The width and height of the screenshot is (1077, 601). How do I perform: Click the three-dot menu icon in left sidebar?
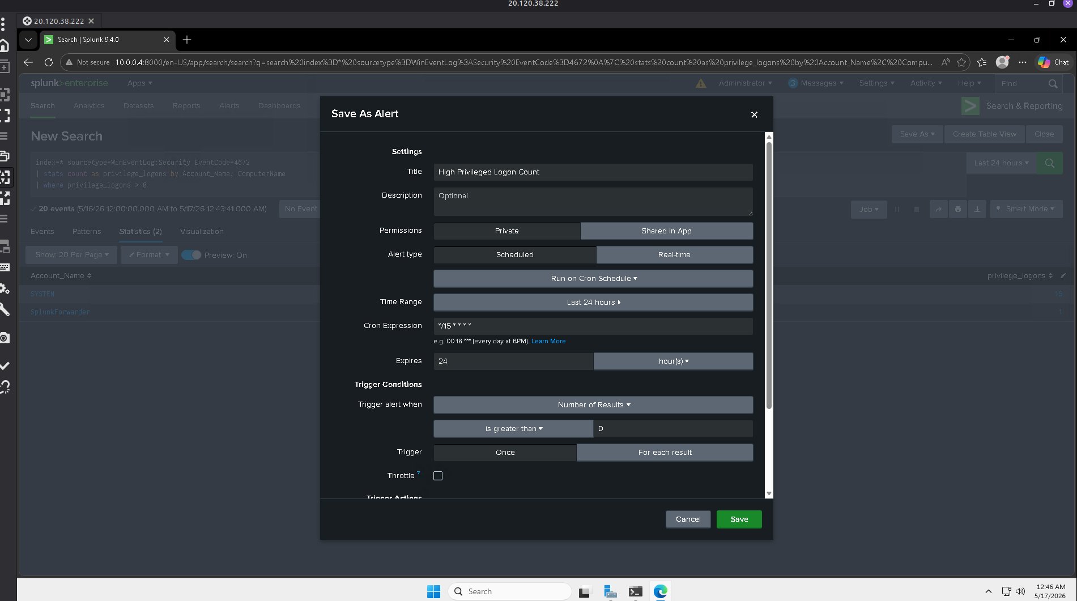pos(3,24)
